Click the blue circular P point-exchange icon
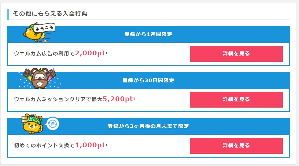Image resolution: width=299 pixels, height=166 pixels. point(52,124)
